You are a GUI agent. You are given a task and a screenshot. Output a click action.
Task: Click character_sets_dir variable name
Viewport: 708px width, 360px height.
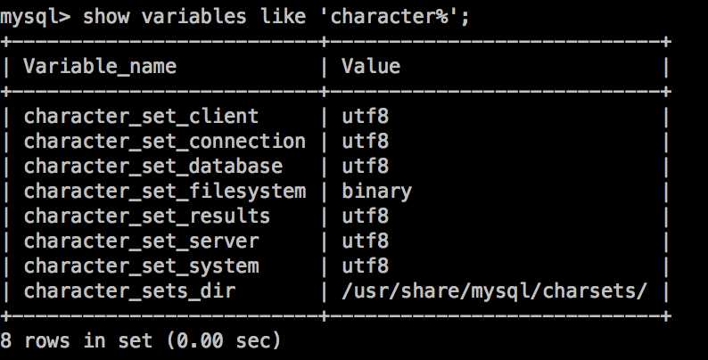click(x=129, y=291)
